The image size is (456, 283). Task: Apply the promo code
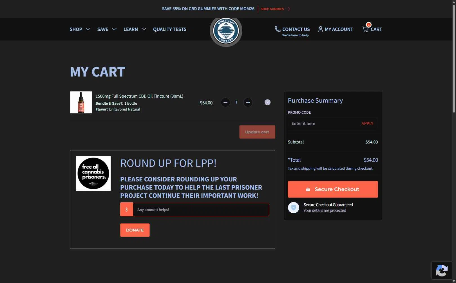pyautogui.click(x=367, y=123)
